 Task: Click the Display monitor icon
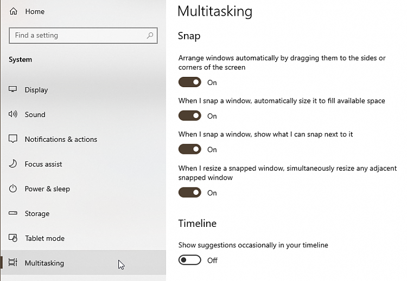(13, 90)
